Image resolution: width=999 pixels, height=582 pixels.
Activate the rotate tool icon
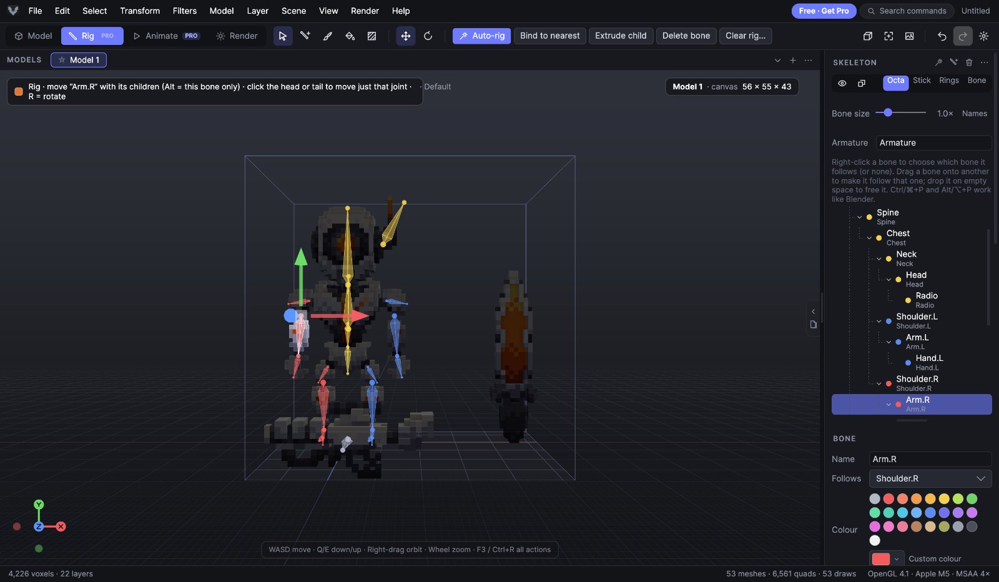(x=428, y=36)
